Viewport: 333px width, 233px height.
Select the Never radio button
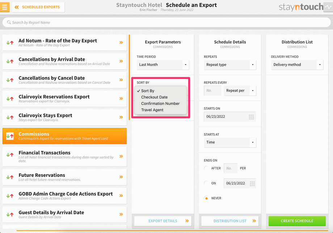[x=206, y=198]
